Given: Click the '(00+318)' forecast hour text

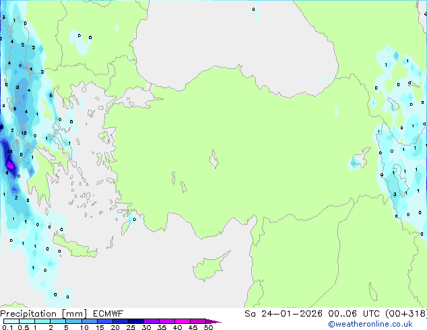Looking at the screenshot, I should coord(405,314).
